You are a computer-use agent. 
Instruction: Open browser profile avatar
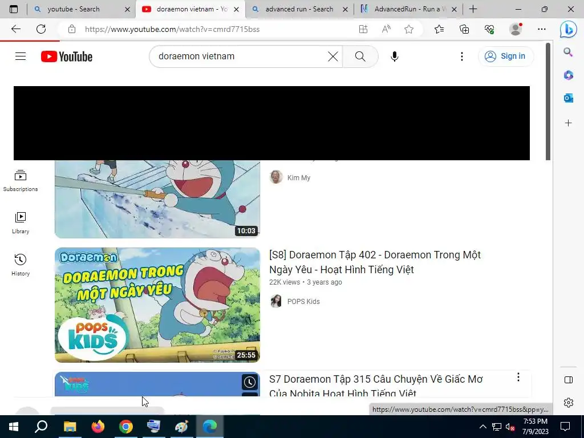click(516, 29)
